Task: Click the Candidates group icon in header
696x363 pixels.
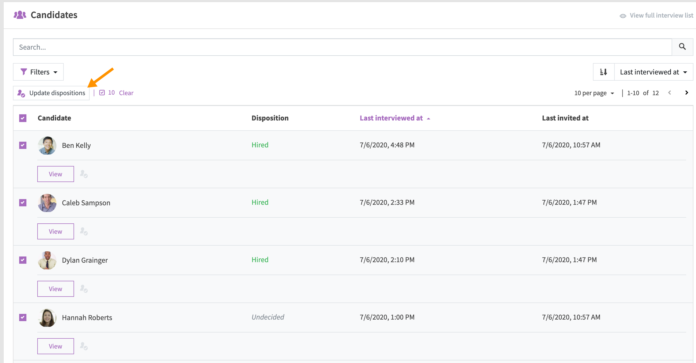Action: [20, 15]
